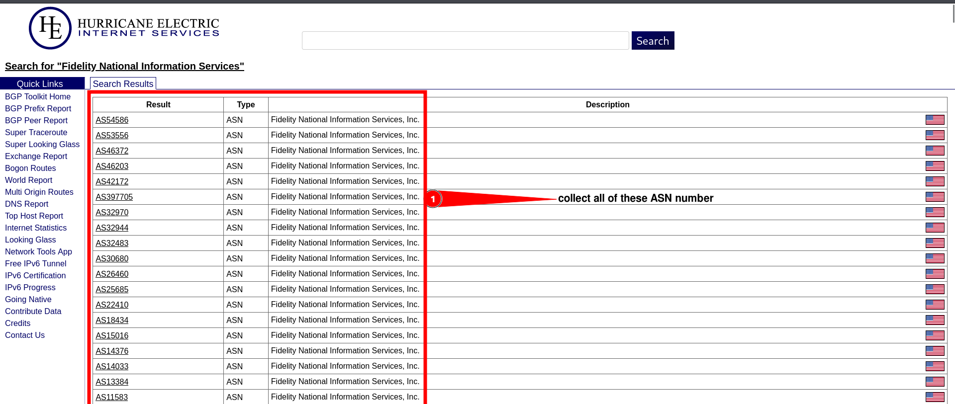
Task: Click the US flag in AS54586 row
Action: 935,120
